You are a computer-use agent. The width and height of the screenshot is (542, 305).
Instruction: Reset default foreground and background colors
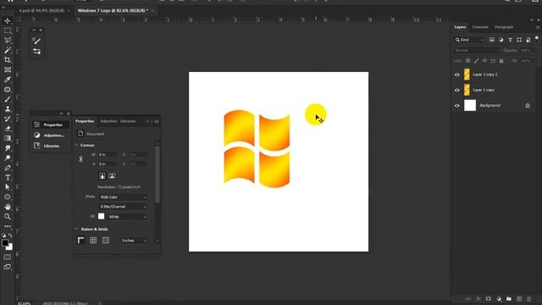pos(3,236)
